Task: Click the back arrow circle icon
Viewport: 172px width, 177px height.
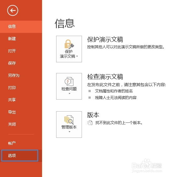Action: pos(13,11)
